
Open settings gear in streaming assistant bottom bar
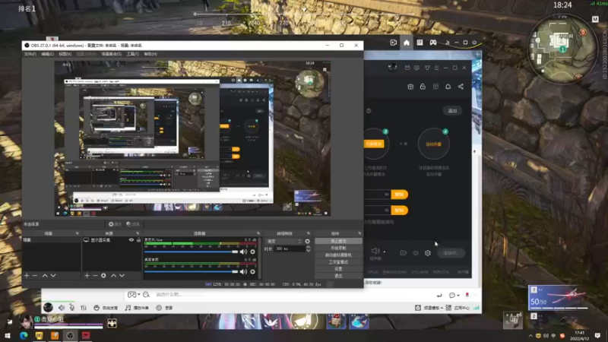pos(428,253)
